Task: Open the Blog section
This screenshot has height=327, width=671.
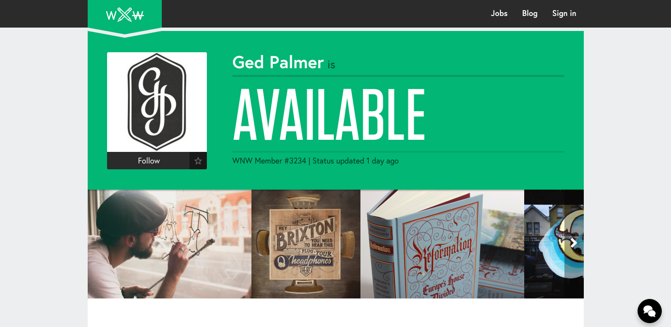Action: click(x=530, y=14)
